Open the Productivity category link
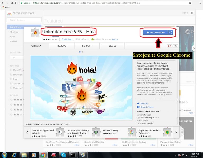 [x=67, y=39]
